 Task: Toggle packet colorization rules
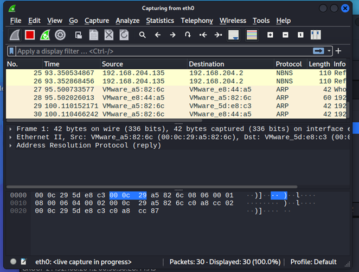click(x=252, y=35)
